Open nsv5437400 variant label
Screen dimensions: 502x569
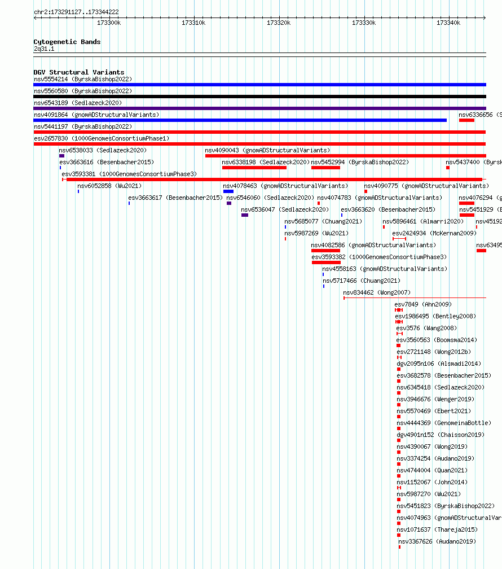coord(474,162)
